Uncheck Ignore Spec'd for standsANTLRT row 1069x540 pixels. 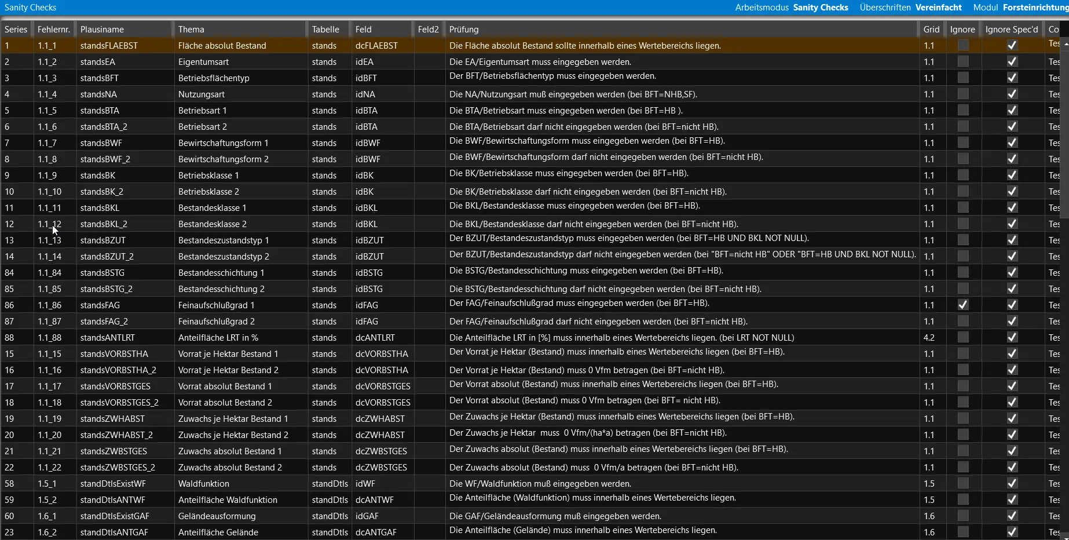1012,337
